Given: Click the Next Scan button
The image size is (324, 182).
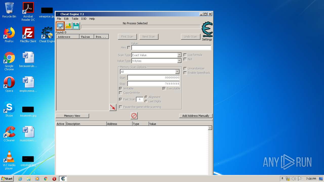Looking at the screenshot, I should coord(149,37).
